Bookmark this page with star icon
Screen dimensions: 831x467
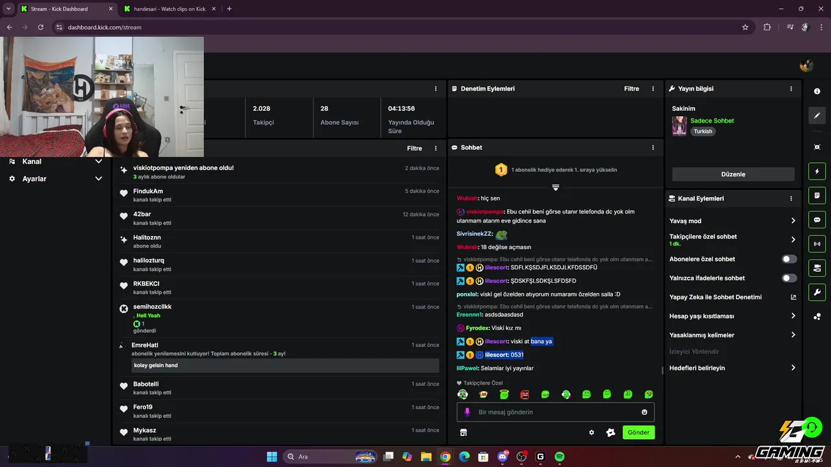click(745, 27)
